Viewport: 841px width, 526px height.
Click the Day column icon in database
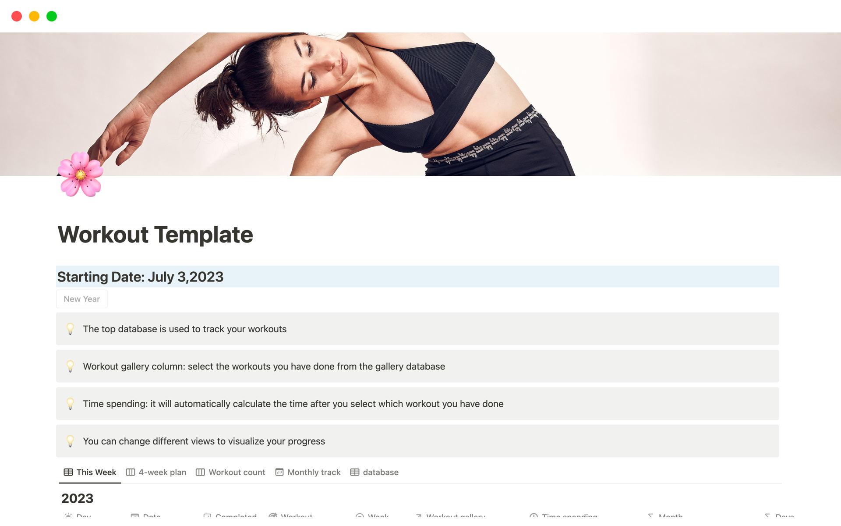[68, 518]
